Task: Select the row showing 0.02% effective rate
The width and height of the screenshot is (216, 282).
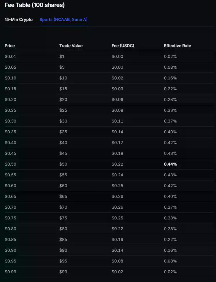Action: tap(170, 56)
